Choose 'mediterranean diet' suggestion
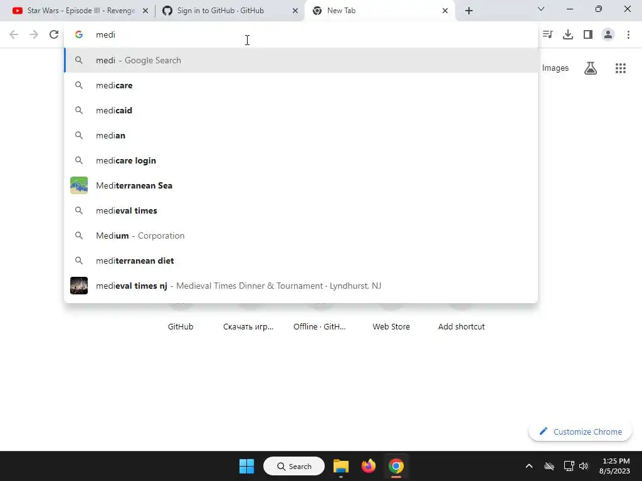 (x=302, y=261)
